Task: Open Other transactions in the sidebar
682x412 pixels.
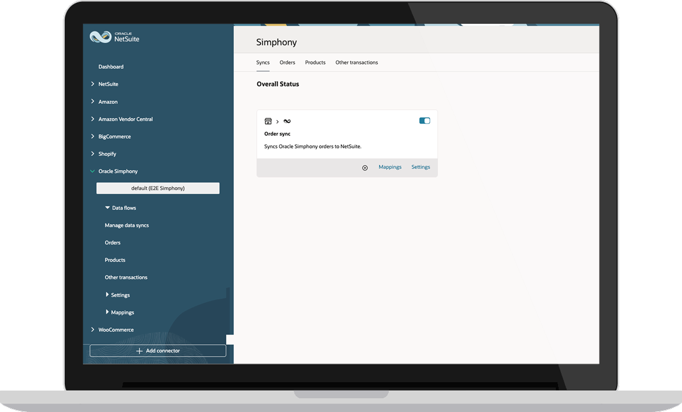Action: coord(126,277)
